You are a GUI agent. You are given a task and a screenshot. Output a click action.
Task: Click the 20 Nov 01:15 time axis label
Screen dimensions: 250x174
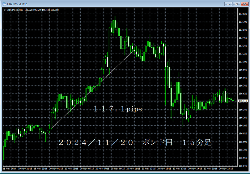pyautogui.click(x=56, y=169)
